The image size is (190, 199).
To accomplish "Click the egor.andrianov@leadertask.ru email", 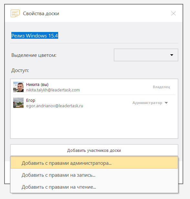I will pyautogui.click(x=55, y=106).
